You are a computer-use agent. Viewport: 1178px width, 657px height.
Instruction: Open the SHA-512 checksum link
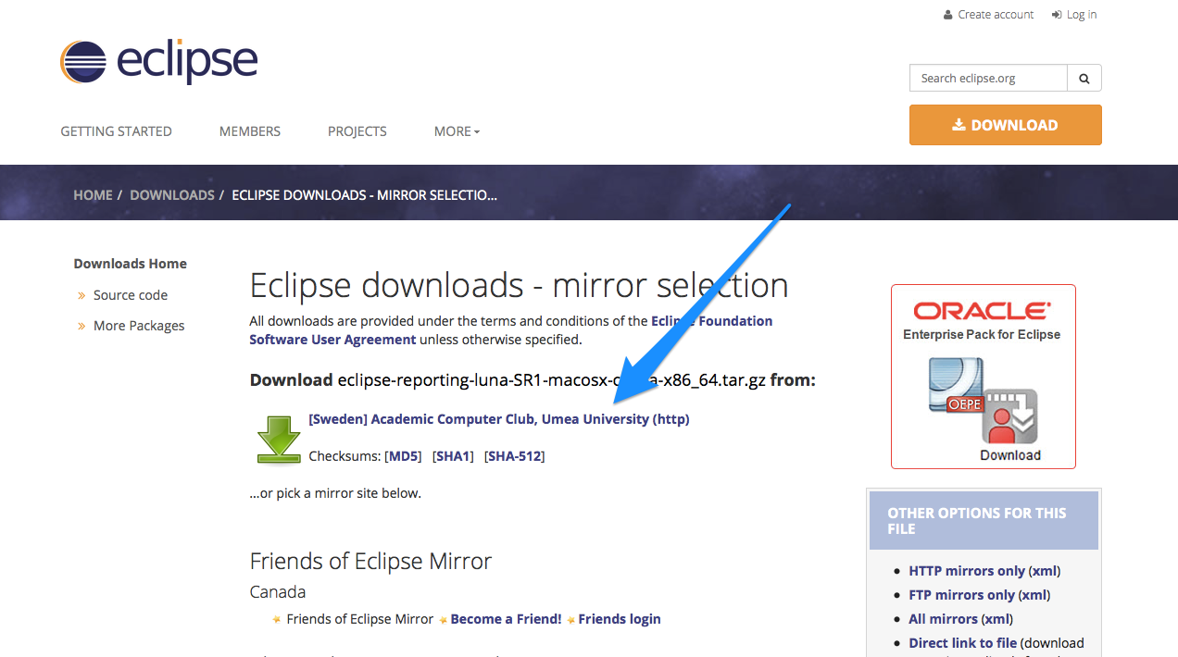click(x=514, y=456)
